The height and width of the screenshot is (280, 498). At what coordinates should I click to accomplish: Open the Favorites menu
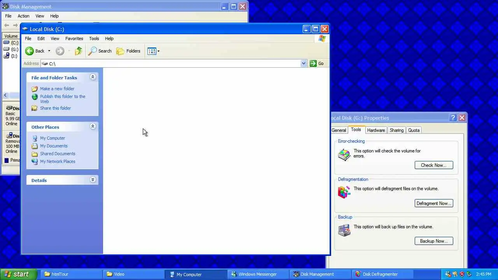[74, 38]
